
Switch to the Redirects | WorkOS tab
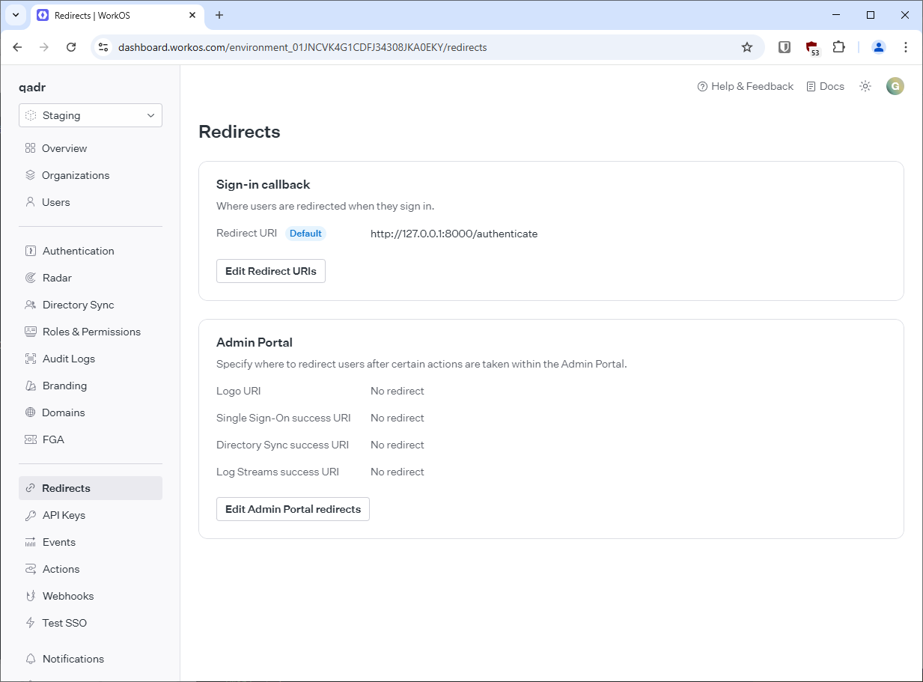tap(112, 15)
